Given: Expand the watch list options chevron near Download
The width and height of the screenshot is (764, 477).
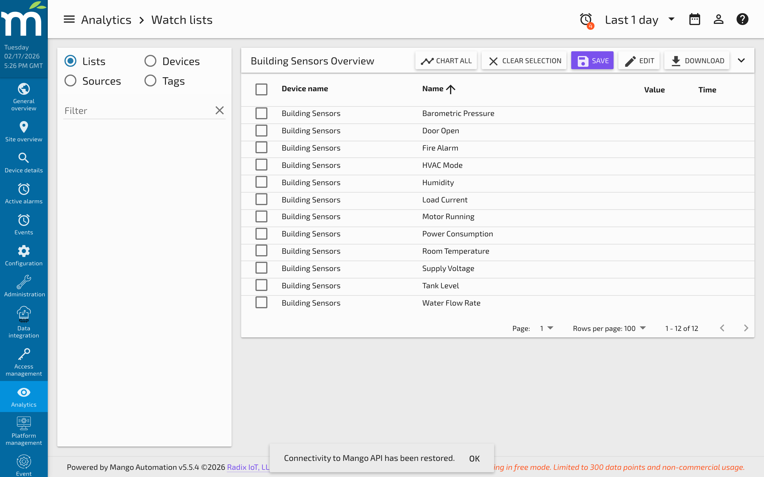Looking at the screenshot, I should [x=742, y=60].
